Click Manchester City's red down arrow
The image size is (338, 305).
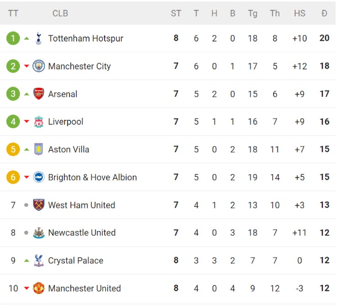26,66
